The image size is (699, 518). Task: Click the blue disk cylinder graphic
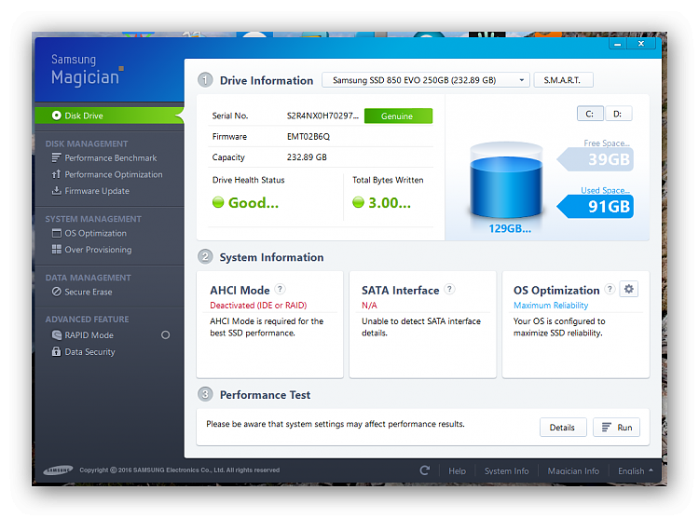506,181
